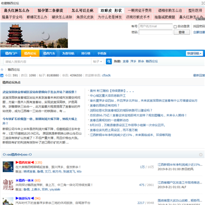Open the latest post in the 赣西发展 row
This screenshot has width=205, height=205.
click(180, 165)
